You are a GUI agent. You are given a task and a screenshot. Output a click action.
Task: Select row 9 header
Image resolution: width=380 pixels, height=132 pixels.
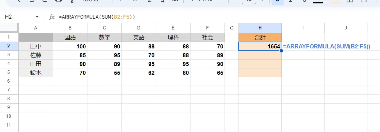pos(9,108)
